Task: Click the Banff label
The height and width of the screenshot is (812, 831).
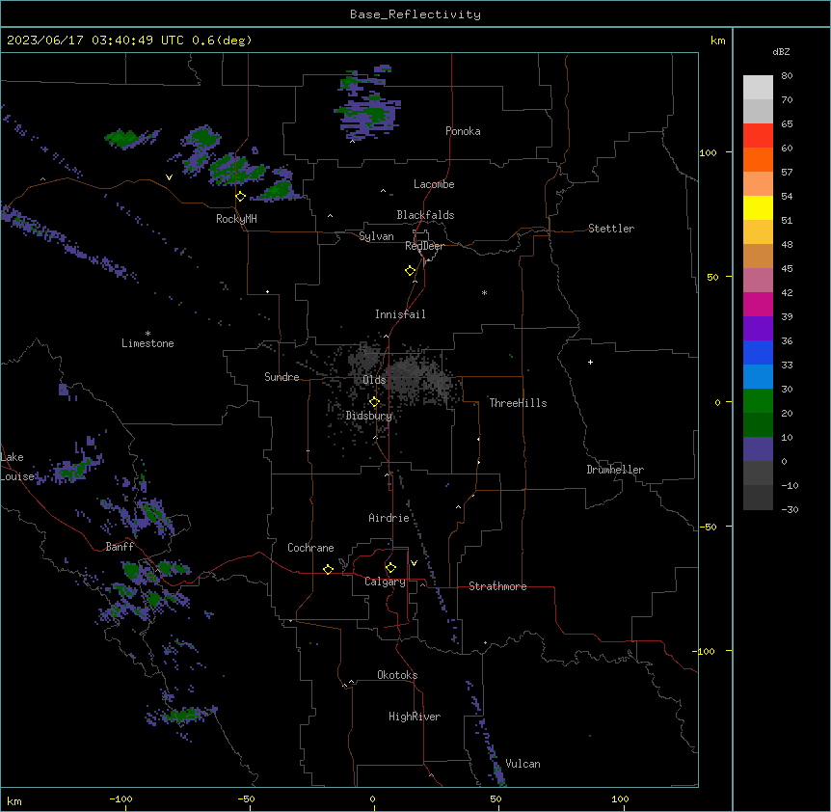Action: (x=120, y=547)
